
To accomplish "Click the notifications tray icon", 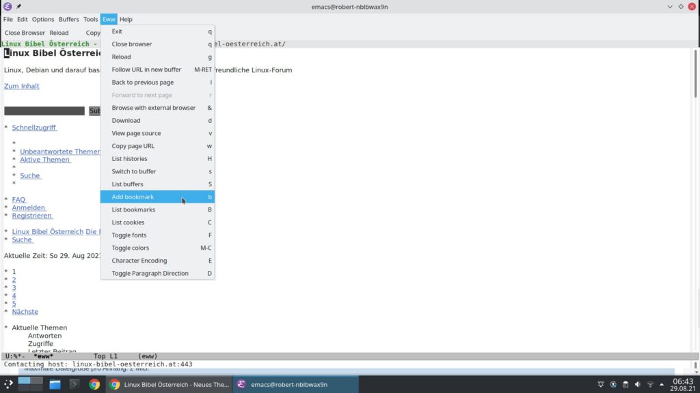I will pyautogui.click(x=601, y=384).
